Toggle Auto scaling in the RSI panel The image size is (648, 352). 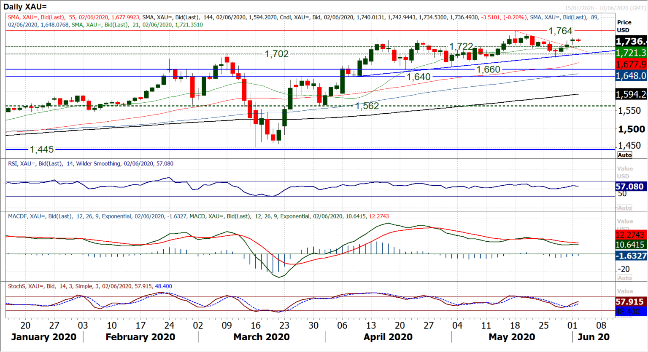624,208
